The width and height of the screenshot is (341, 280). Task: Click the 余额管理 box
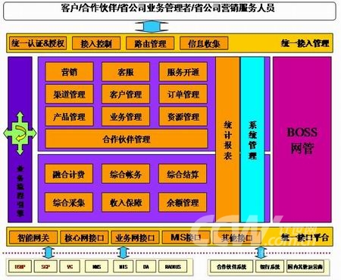tap(183, 203)
